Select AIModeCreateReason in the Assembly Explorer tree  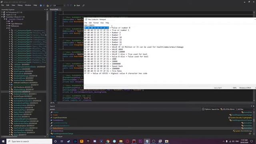tap(26, 83)
